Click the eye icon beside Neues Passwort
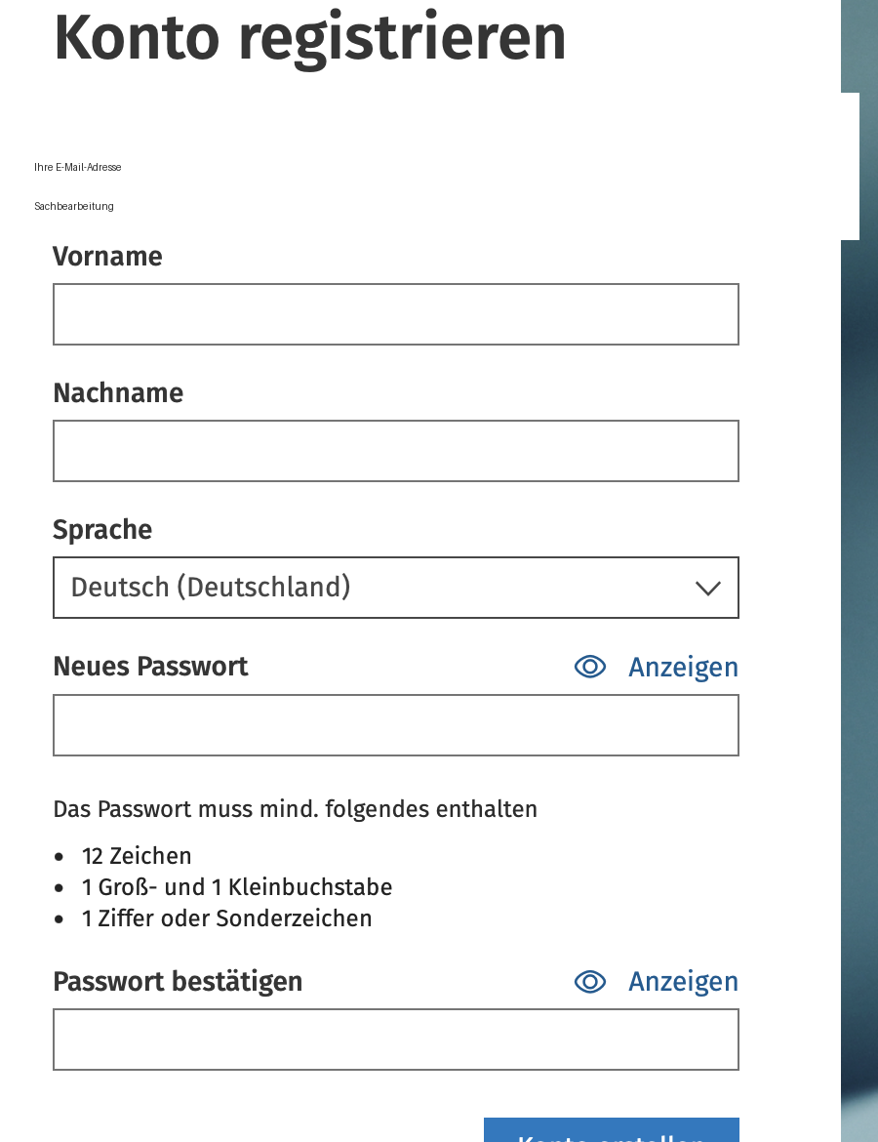 tap(589, 667)
